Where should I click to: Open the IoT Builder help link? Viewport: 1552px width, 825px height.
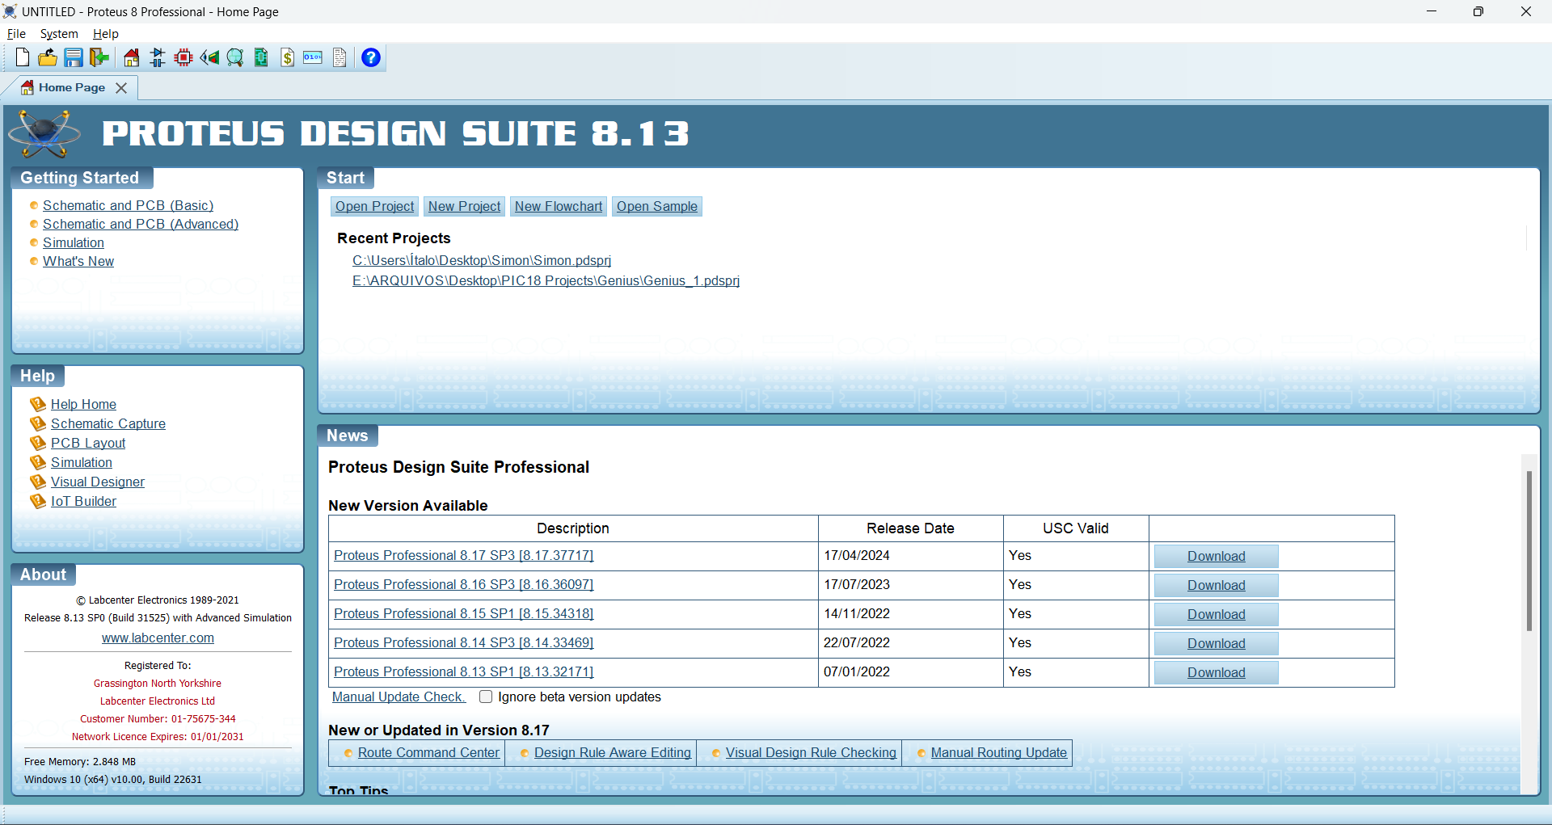coord(83,501)
